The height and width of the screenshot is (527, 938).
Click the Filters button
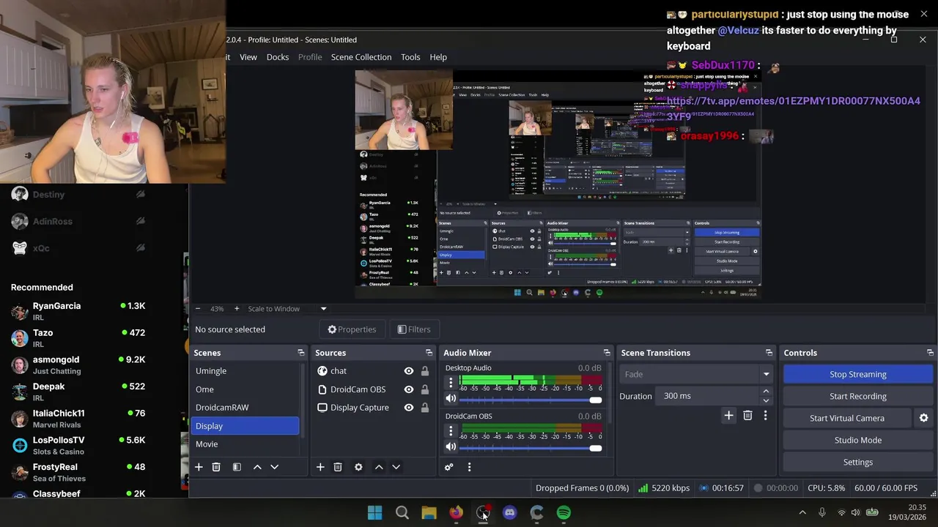tap(414, 329)
